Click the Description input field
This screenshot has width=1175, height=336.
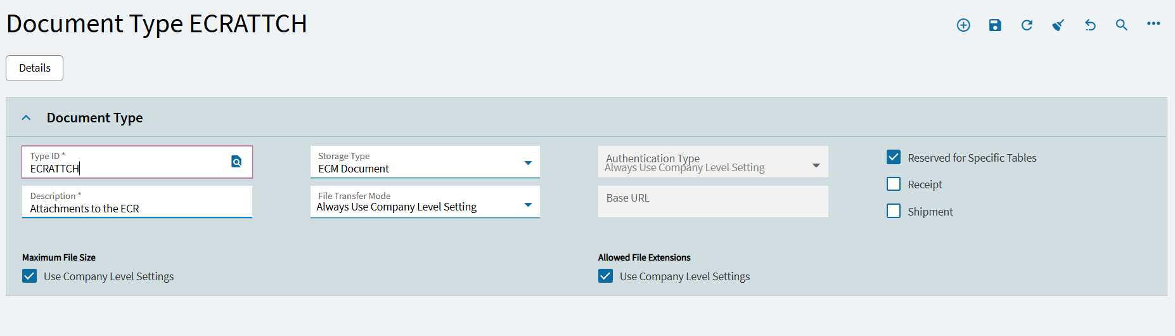[x=137, y=209]
